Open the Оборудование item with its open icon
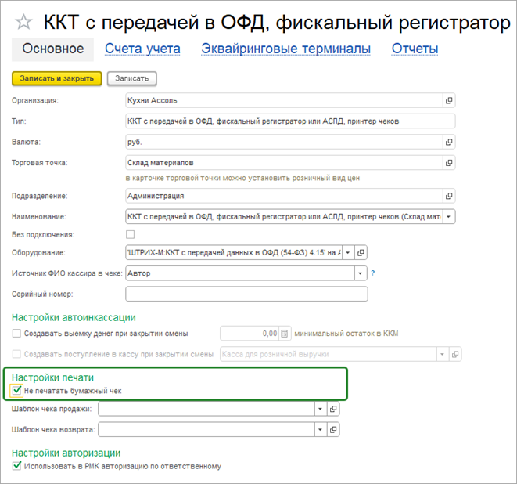The image size is (517, 484). pyautogui.click(x=361, y=252)
